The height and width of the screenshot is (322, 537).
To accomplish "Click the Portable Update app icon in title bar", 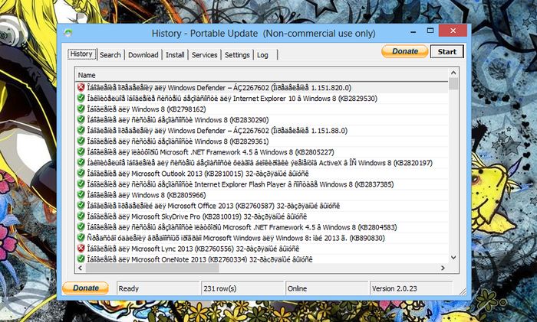I will click(x=68, y=33).
